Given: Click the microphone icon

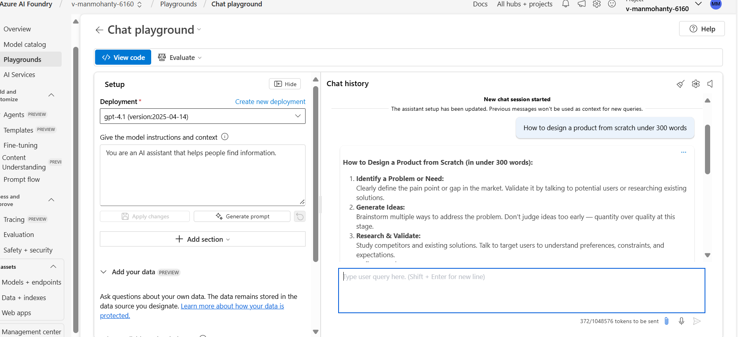Looking at the screenshot, I should click(682, 321).
